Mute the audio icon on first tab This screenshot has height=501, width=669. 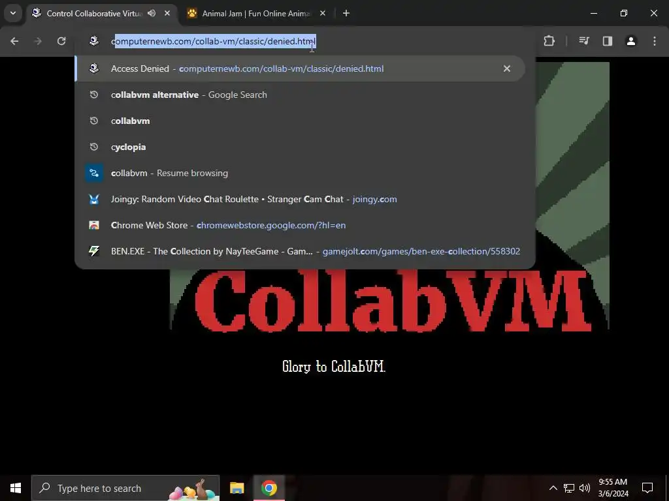point(152,13)
